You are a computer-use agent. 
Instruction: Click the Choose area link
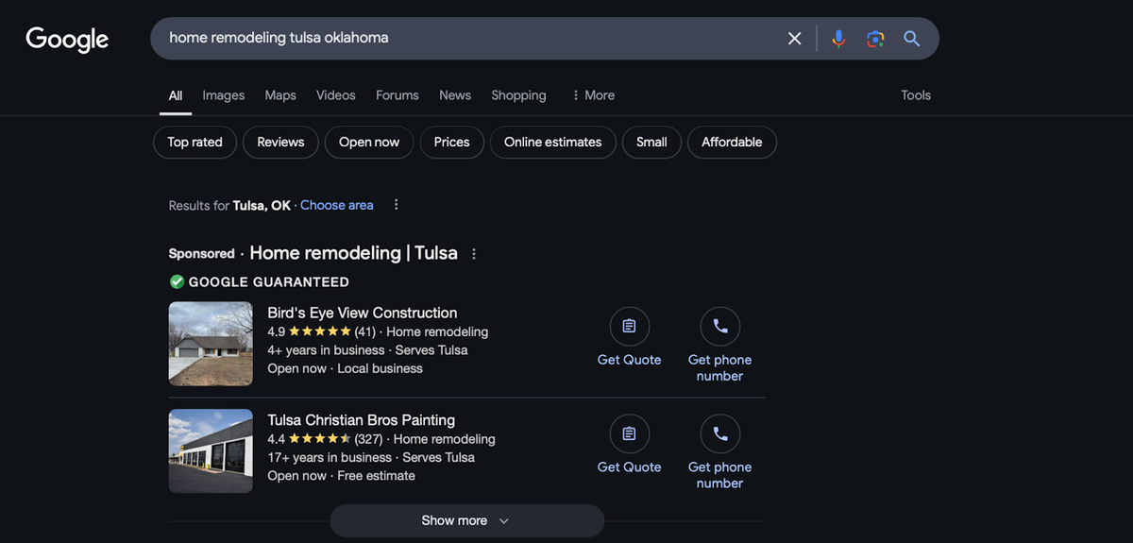click(x=337, y=205)
